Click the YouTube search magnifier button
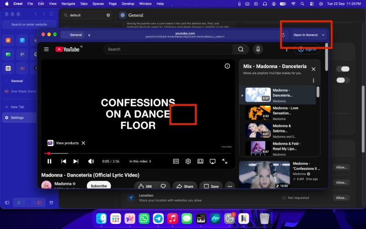 click(x=241, y=49)
